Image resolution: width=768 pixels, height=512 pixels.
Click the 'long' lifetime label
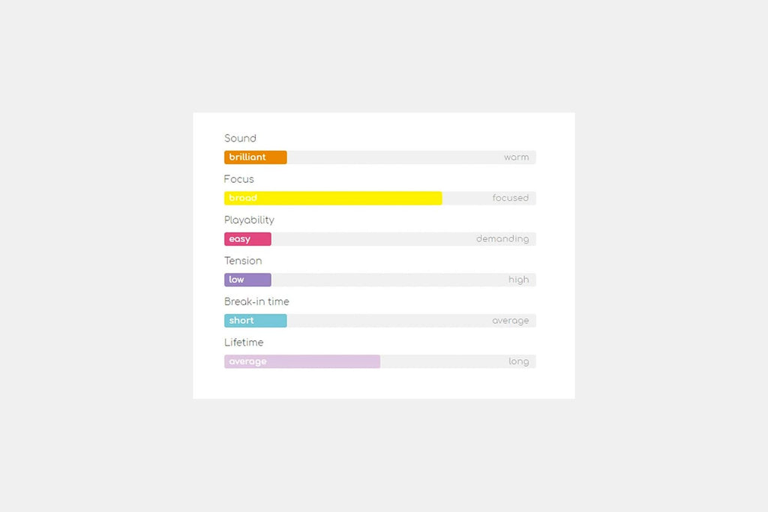pos(519,361)
